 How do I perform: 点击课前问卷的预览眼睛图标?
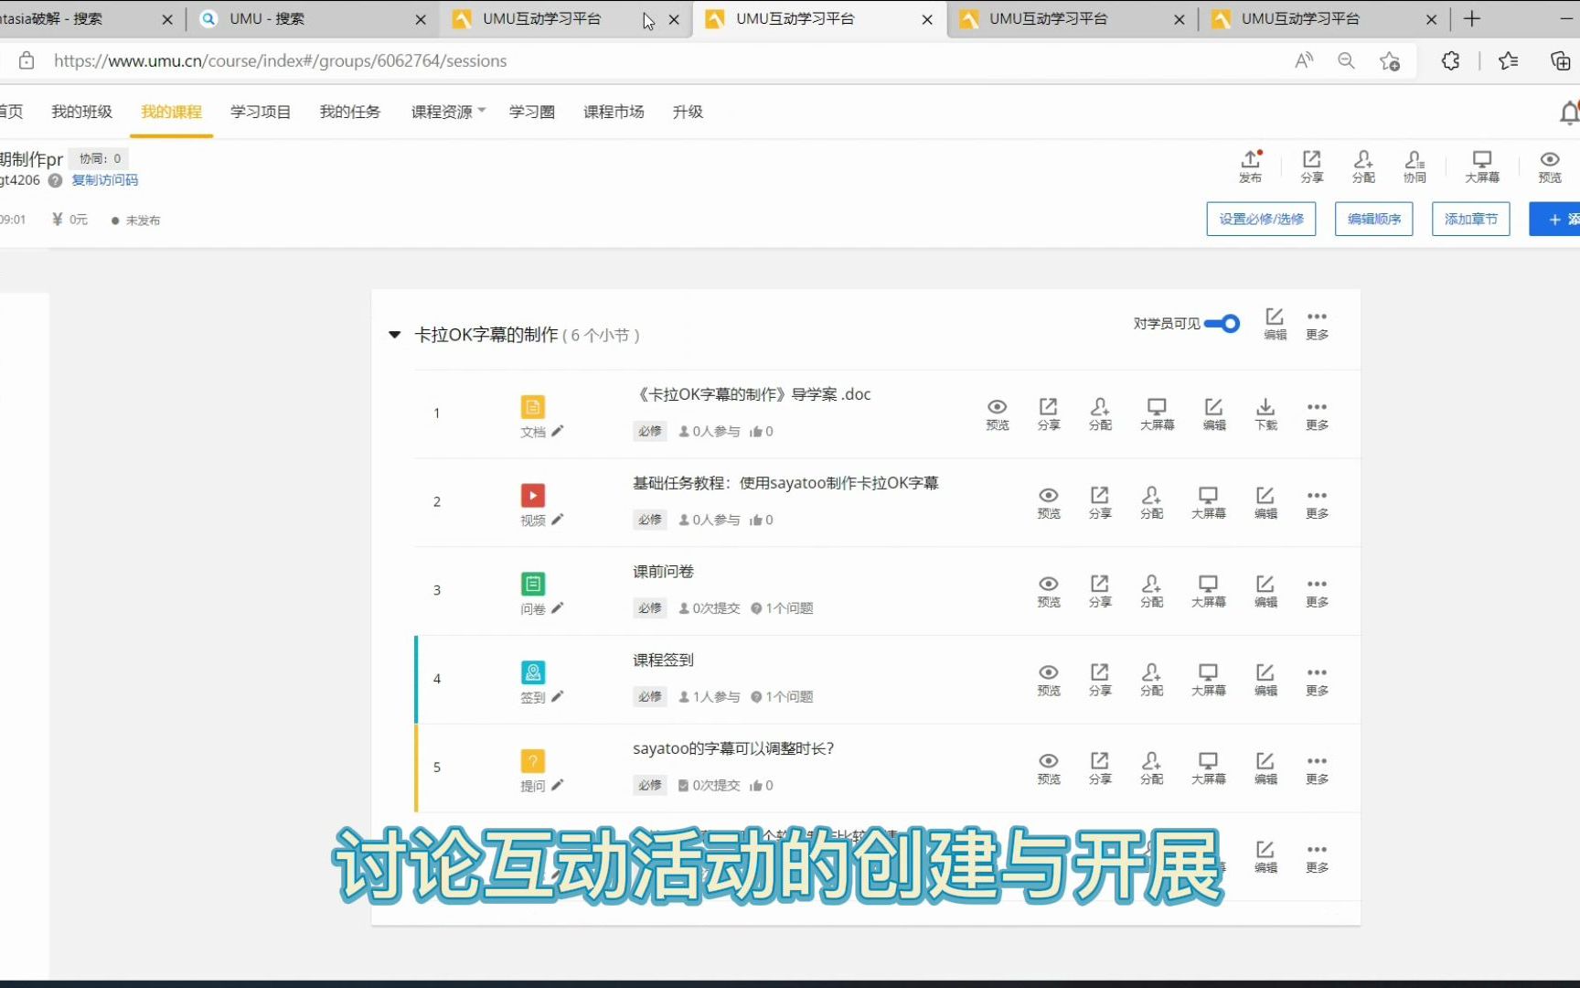click(x=1048, y=590)
